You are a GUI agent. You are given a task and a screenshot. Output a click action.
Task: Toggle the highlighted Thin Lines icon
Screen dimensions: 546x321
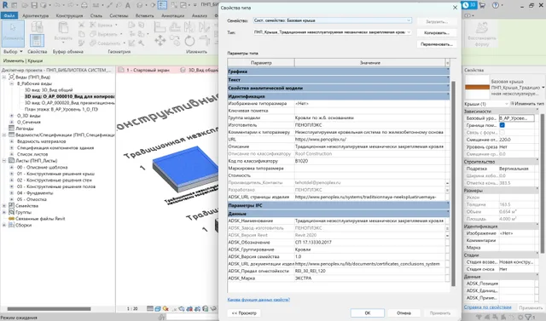162,5
